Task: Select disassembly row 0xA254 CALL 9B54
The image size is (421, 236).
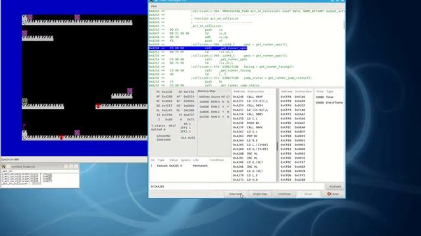Action: pyautogui.click(x=254, y=106)
